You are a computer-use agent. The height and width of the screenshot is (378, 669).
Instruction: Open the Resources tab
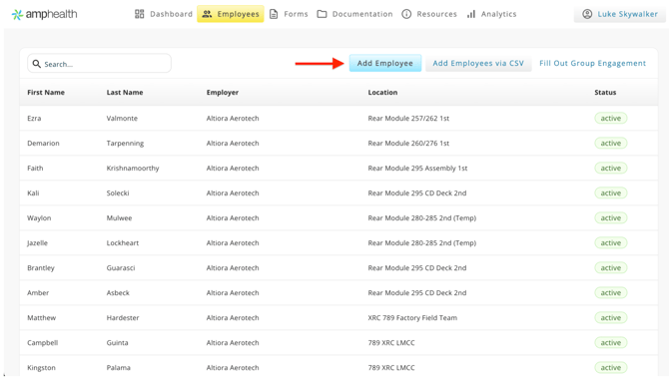pyautogui.click(x=429, y=14)
